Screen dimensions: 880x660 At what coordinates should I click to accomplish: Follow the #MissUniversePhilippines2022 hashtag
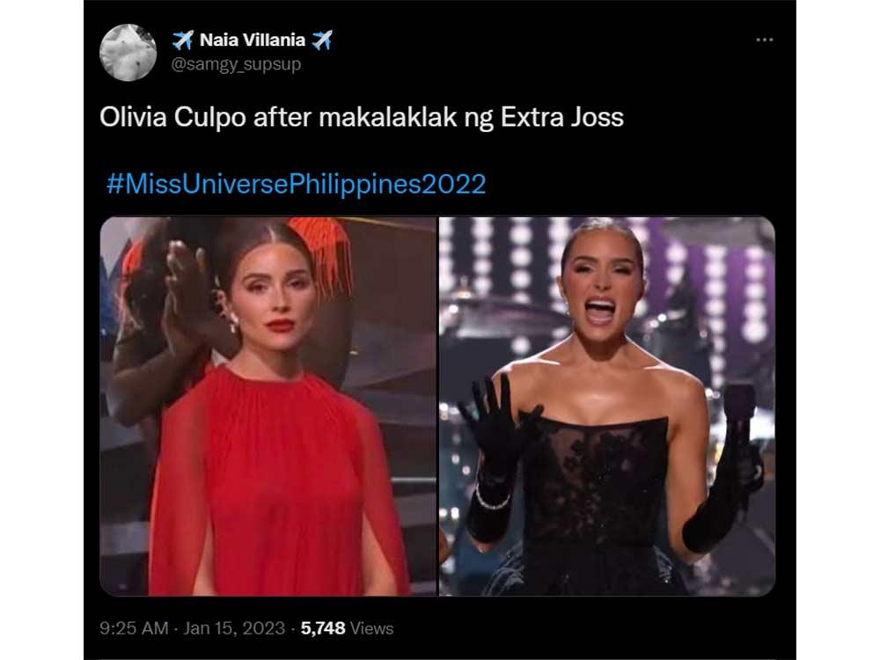[x=297, y=184]
